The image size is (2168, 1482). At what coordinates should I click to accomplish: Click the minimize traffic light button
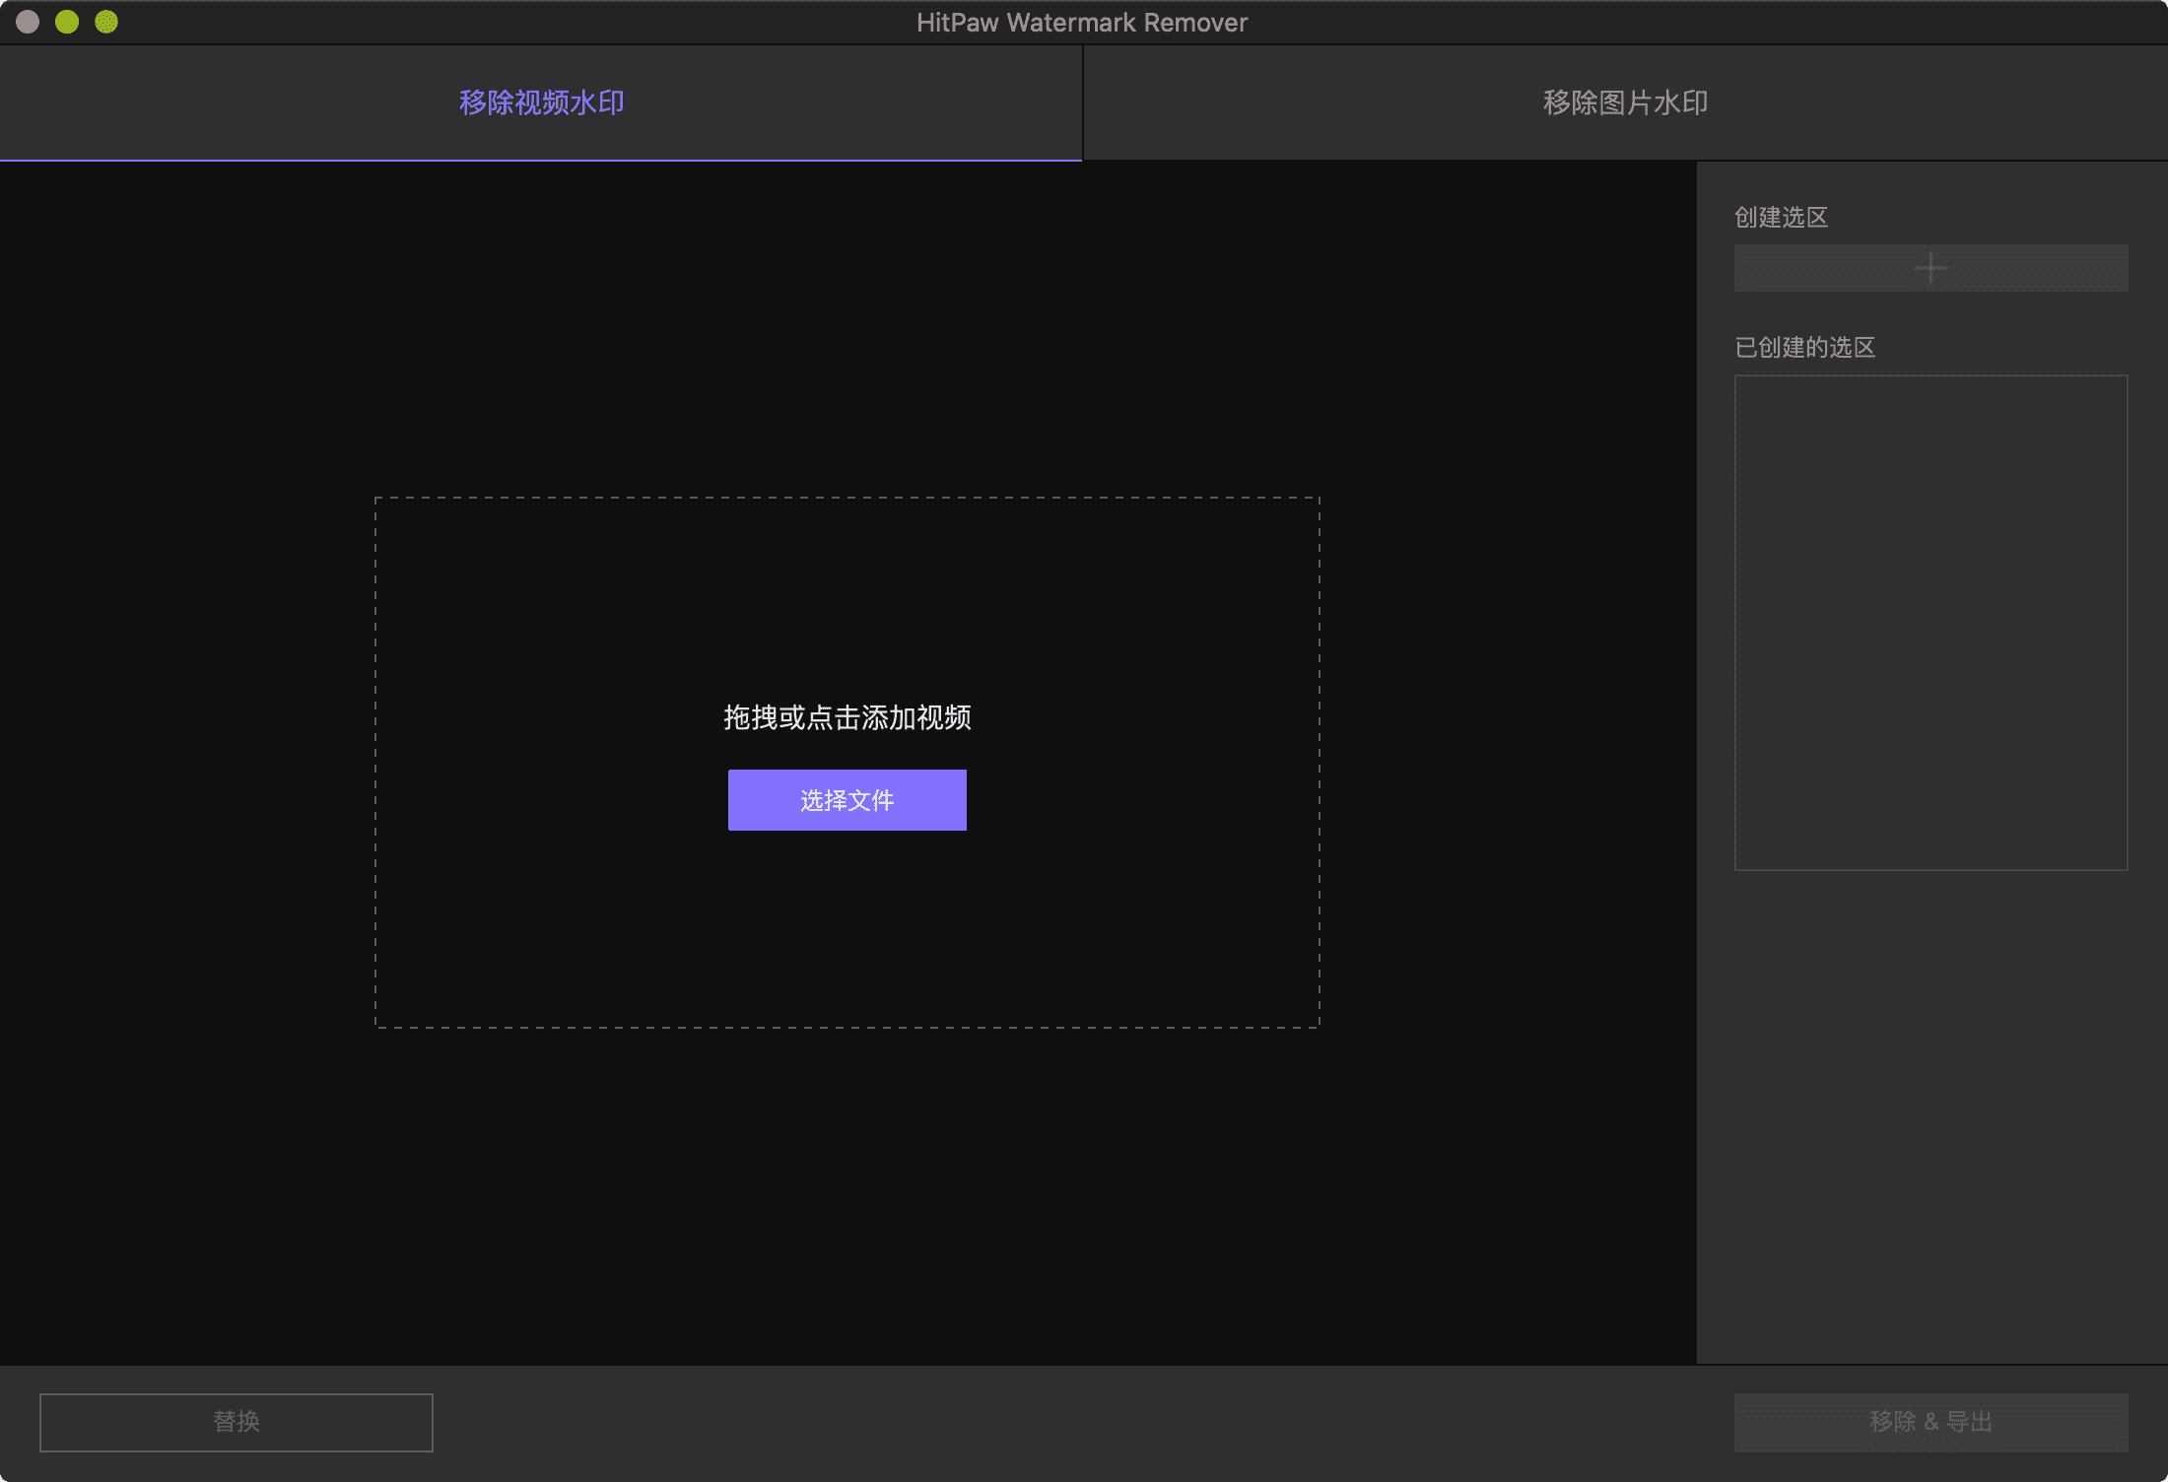pyautogui.click(x=66, y=21)
